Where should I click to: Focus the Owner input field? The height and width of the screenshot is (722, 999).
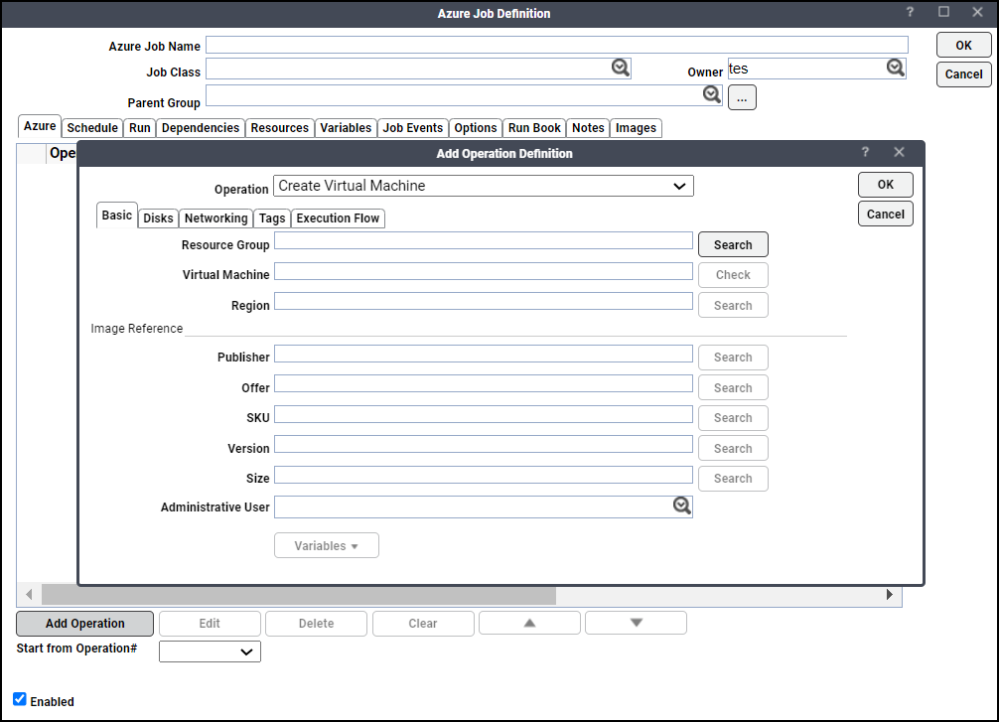pos(817,69)
